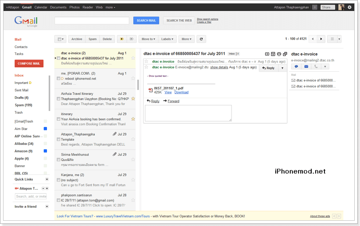The height and width of the screenshot is (226, 360).
Task: Click the Alibaba label color square
Action: tap(45, 143)
